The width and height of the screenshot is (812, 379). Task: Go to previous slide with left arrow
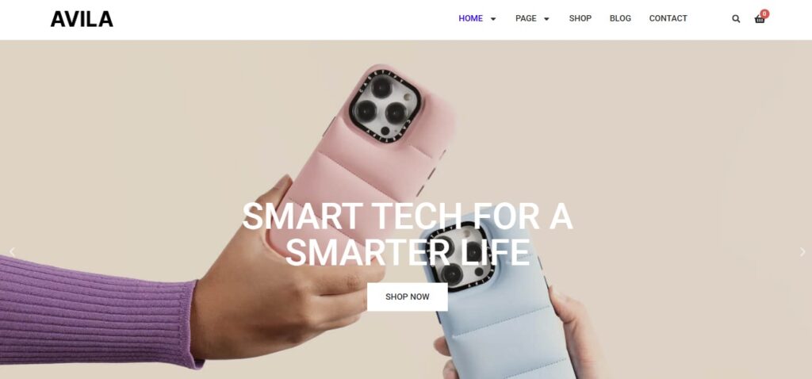click(12, 251)
